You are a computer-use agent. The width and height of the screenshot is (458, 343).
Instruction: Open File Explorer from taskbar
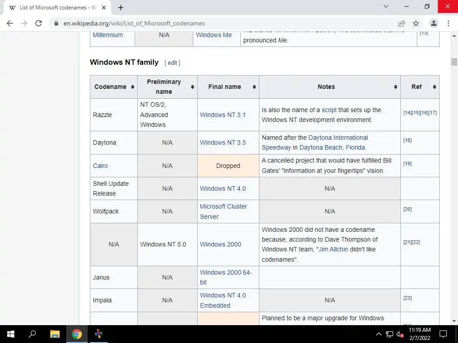coord(55,334)
